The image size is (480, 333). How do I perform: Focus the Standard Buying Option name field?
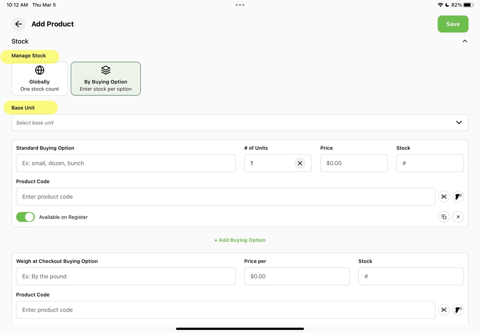pyautogui.click(x=126, y=163)
